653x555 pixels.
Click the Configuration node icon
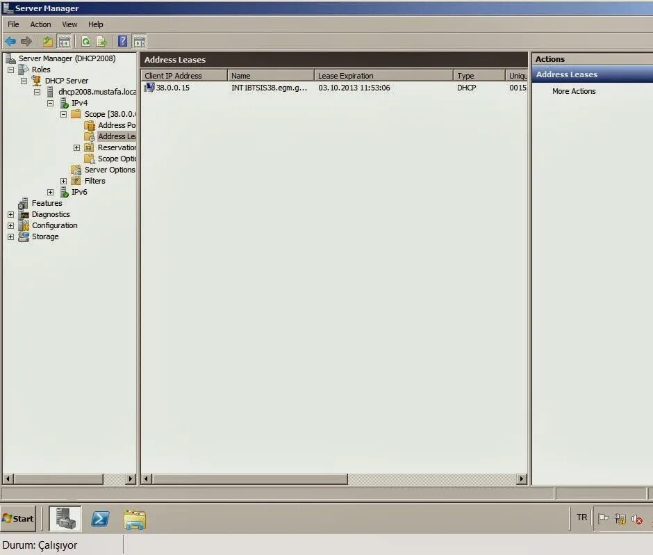point(24,225)
